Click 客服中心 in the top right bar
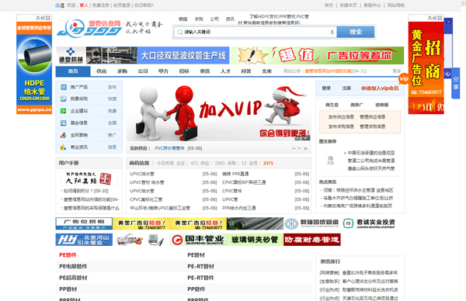This screenshot has width=466, height=301. coord(372,5)
